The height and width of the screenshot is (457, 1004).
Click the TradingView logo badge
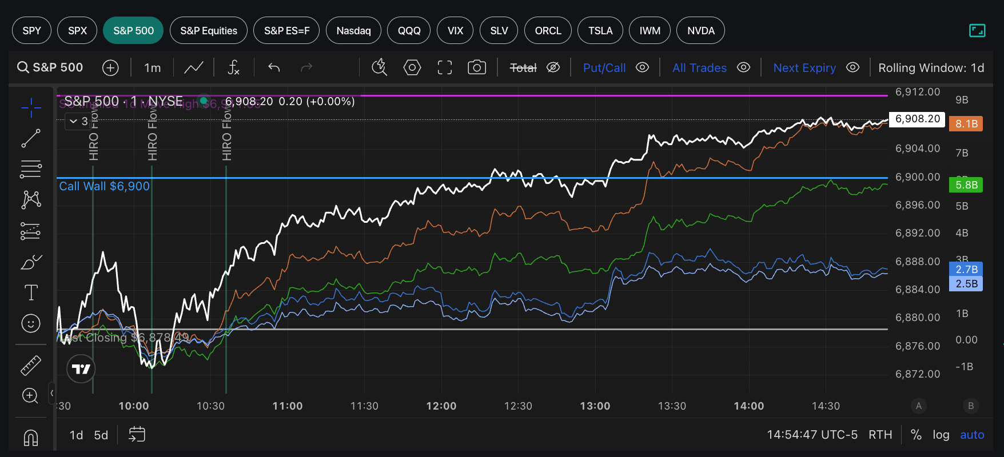point(81,368)
